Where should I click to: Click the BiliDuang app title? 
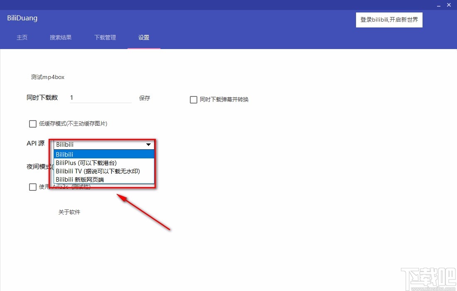tap(22, 18)
